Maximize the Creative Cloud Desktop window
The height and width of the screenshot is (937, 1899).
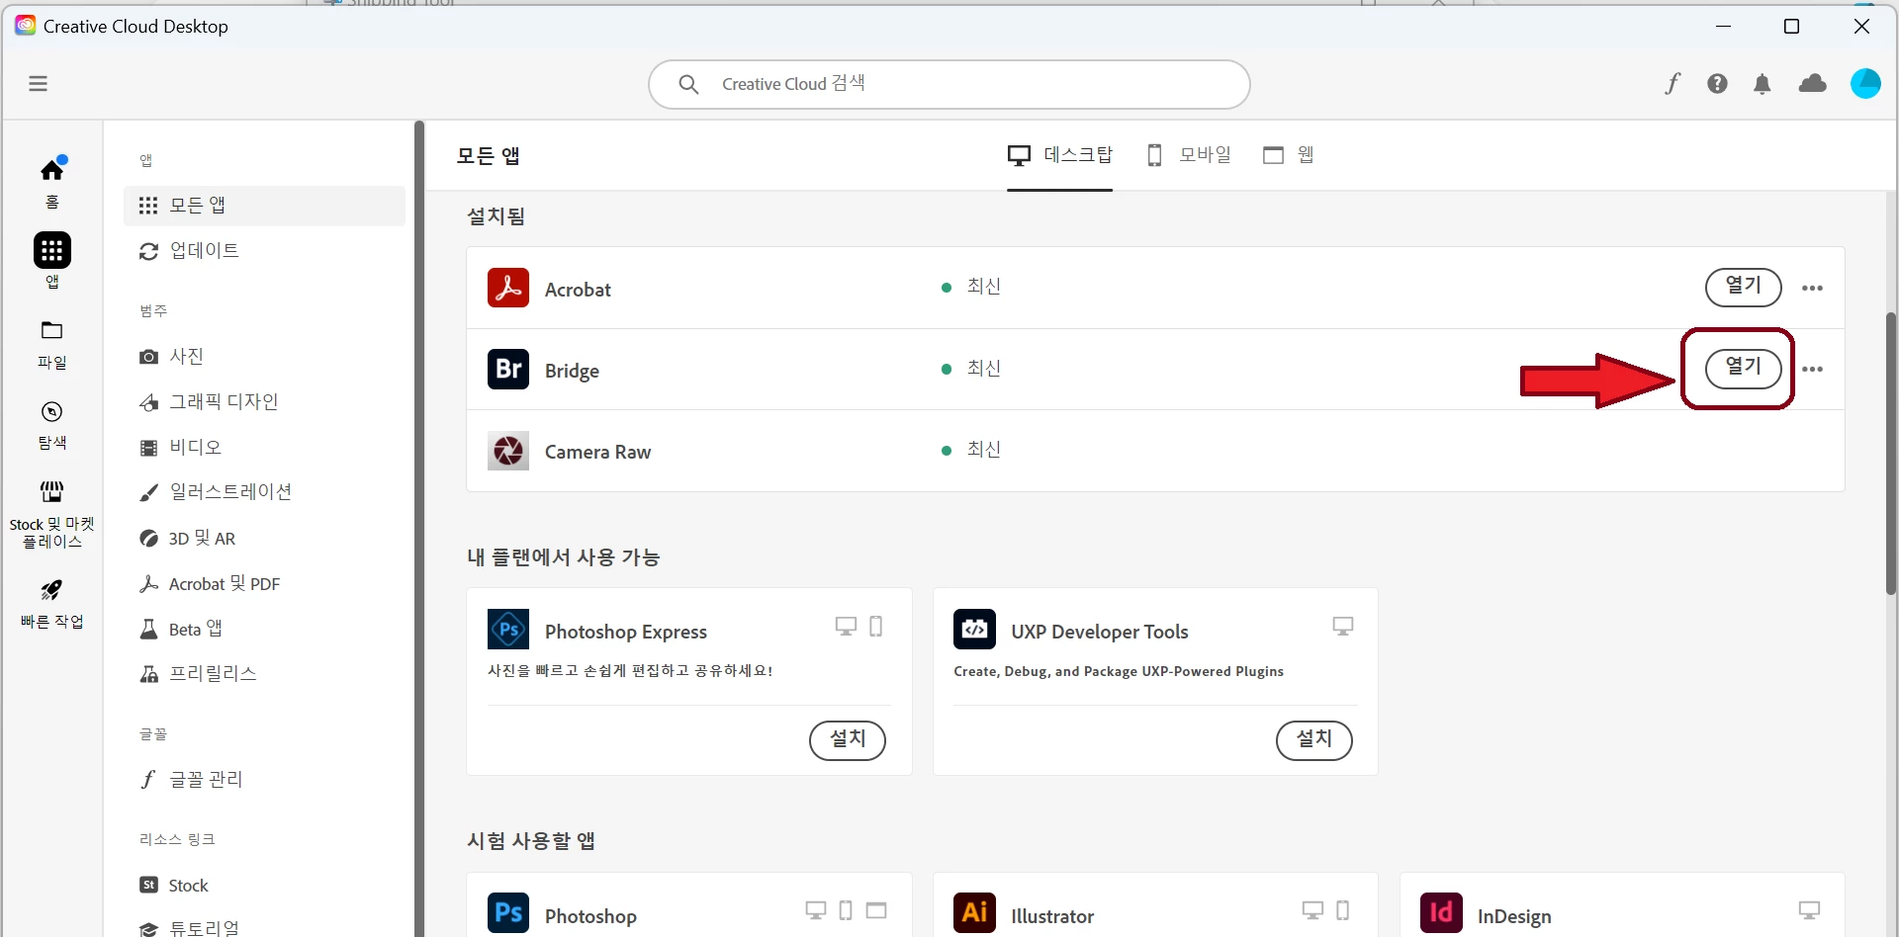click(x=1791, y=27)
